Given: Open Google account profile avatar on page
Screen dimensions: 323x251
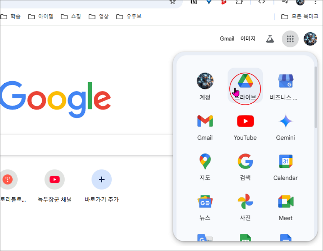Looking at the screenshot, I should [x=310, y=39].
